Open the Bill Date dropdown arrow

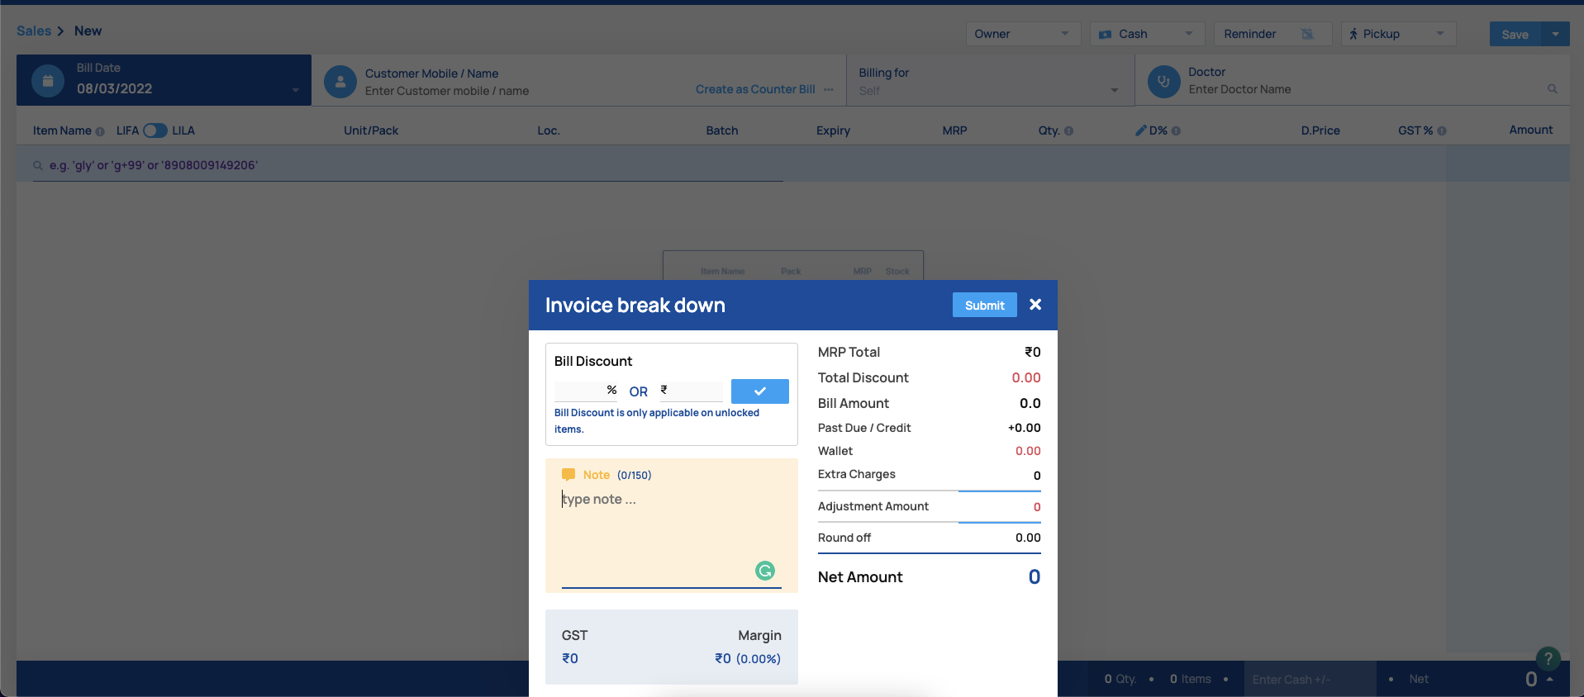296,90
